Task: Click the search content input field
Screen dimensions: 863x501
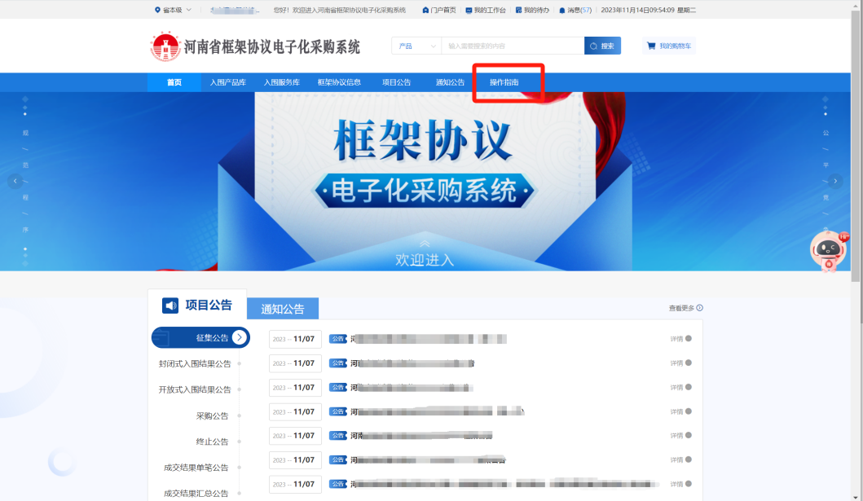Action: (513, 46)
